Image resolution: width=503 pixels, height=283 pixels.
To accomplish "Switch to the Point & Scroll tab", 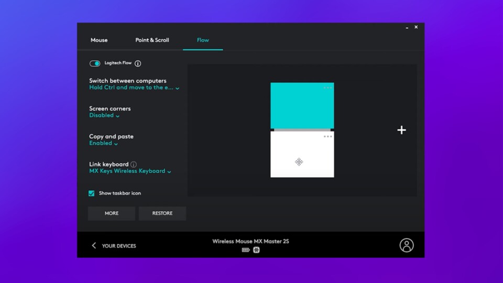I will 152,40.
